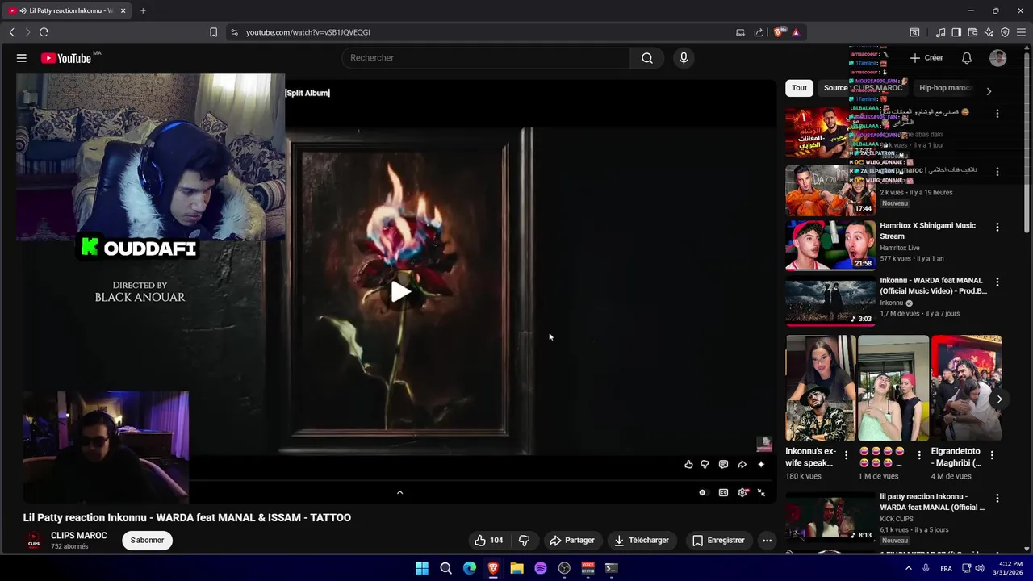
Task: Open more actions ellipsis under video
Action: click(767, 541)
